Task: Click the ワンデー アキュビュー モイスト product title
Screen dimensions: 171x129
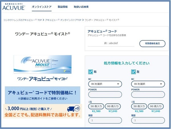Action: [x=42, y=34]
